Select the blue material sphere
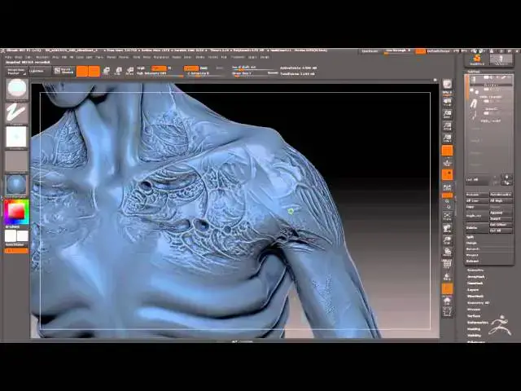The image size is (521, 391). point(16,185)
